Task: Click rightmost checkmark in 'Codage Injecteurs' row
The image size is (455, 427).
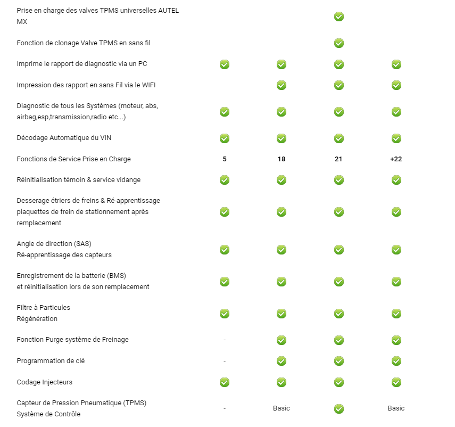Action: [x=396, y=382]
